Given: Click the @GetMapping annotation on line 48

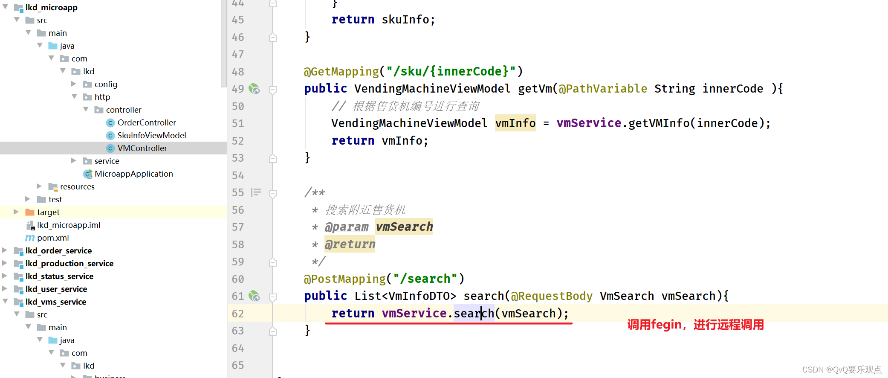Looking at the screenshot, I should (341, 71).
